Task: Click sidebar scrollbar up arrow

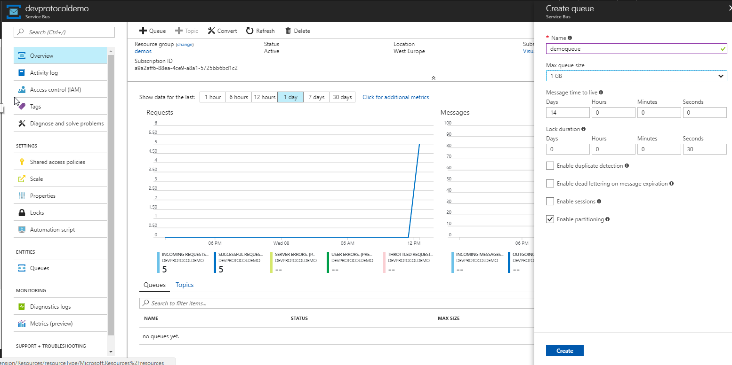Action: tap(111, 51)
